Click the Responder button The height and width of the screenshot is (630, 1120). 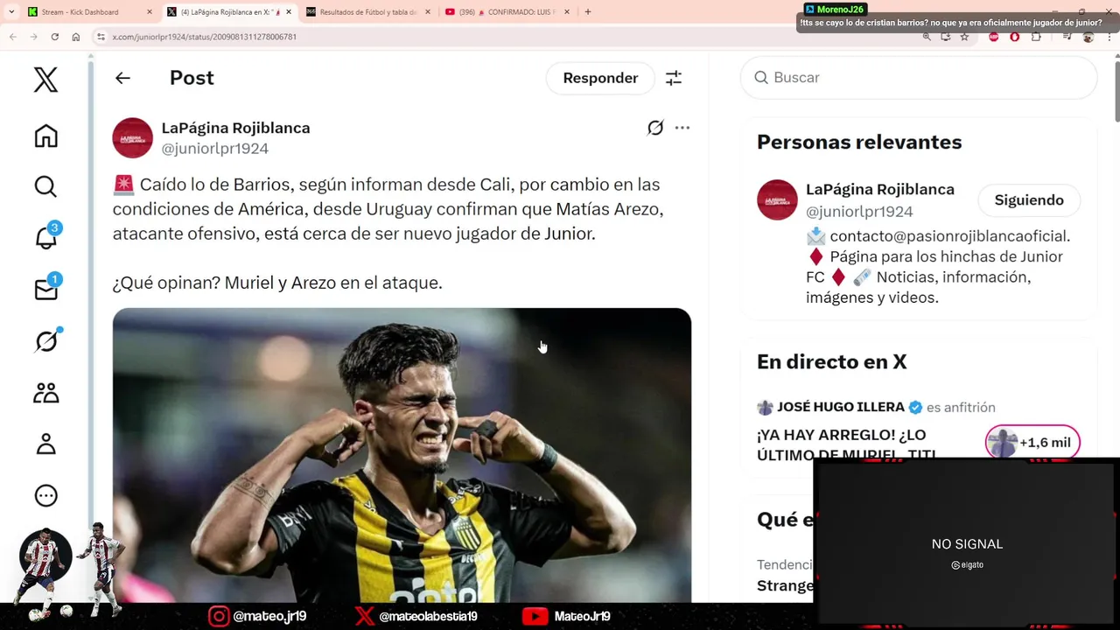click(600, 78)
